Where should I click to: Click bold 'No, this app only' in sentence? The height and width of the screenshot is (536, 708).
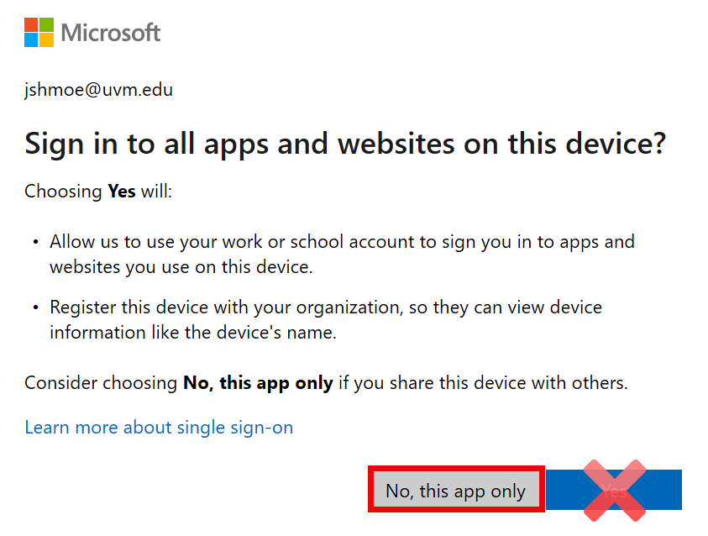(x=258, y=383)
